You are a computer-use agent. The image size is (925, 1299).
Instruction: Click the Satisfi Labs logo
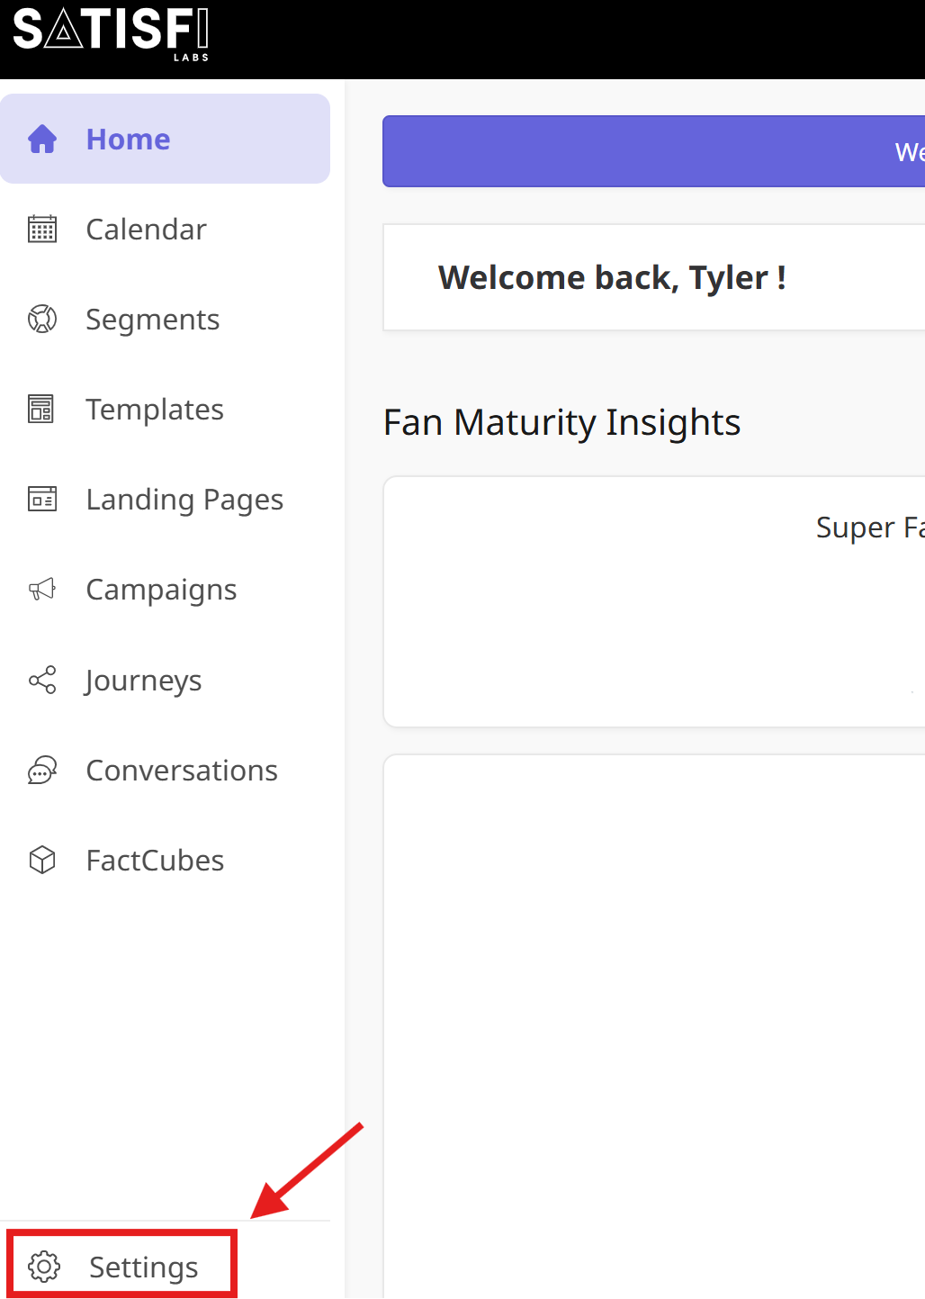click(x=112, y=33)
